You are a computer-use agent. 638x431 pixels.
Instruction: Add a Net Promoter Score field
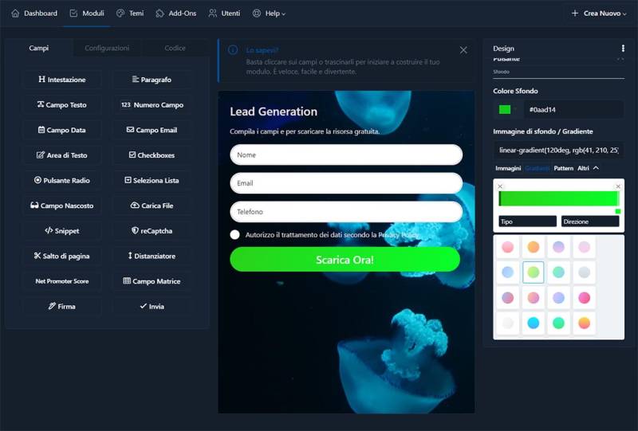coord(62,281)
